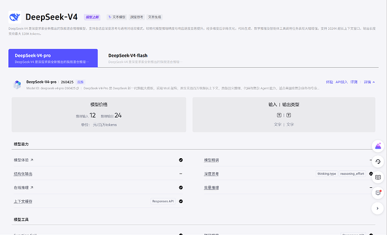Open the 上下文缓存 link

point(23,201)
